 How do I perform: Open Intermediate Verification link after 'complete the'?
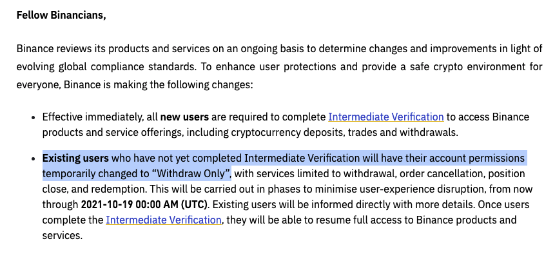[x=164, y=220]
